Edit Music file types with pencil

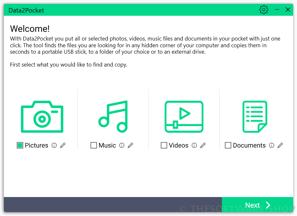(x=130, y=145)
